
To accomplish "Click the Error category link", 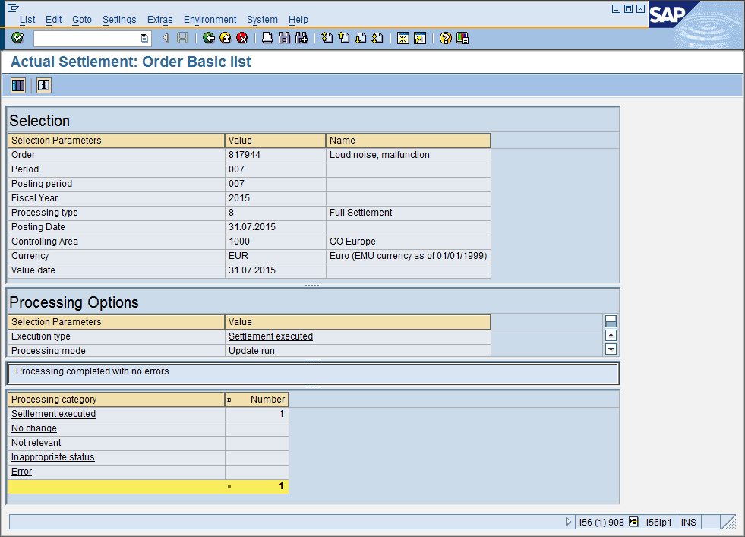I will click(21, 472).
